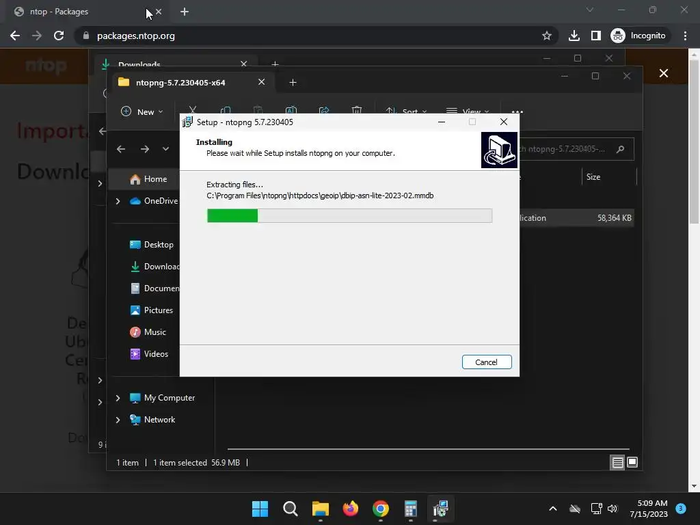Select My Computer in navigation pane
Viewport: 700px width, 525px height.
point(162,398)
